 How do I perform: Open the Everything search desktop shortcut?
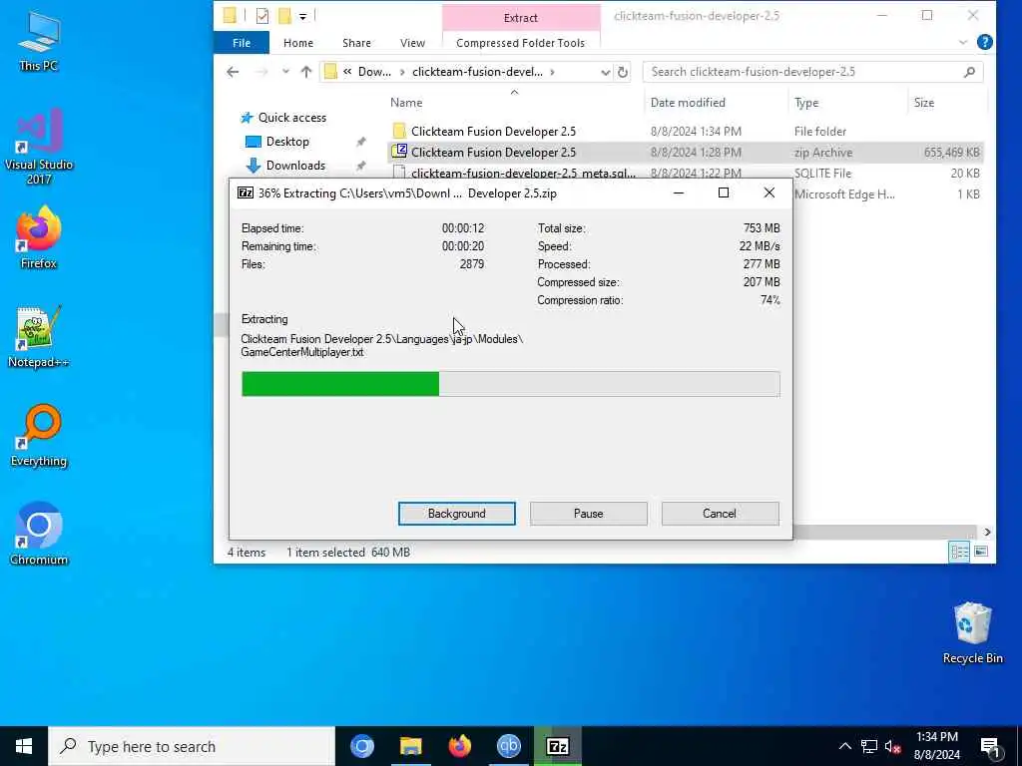point(39,435)
